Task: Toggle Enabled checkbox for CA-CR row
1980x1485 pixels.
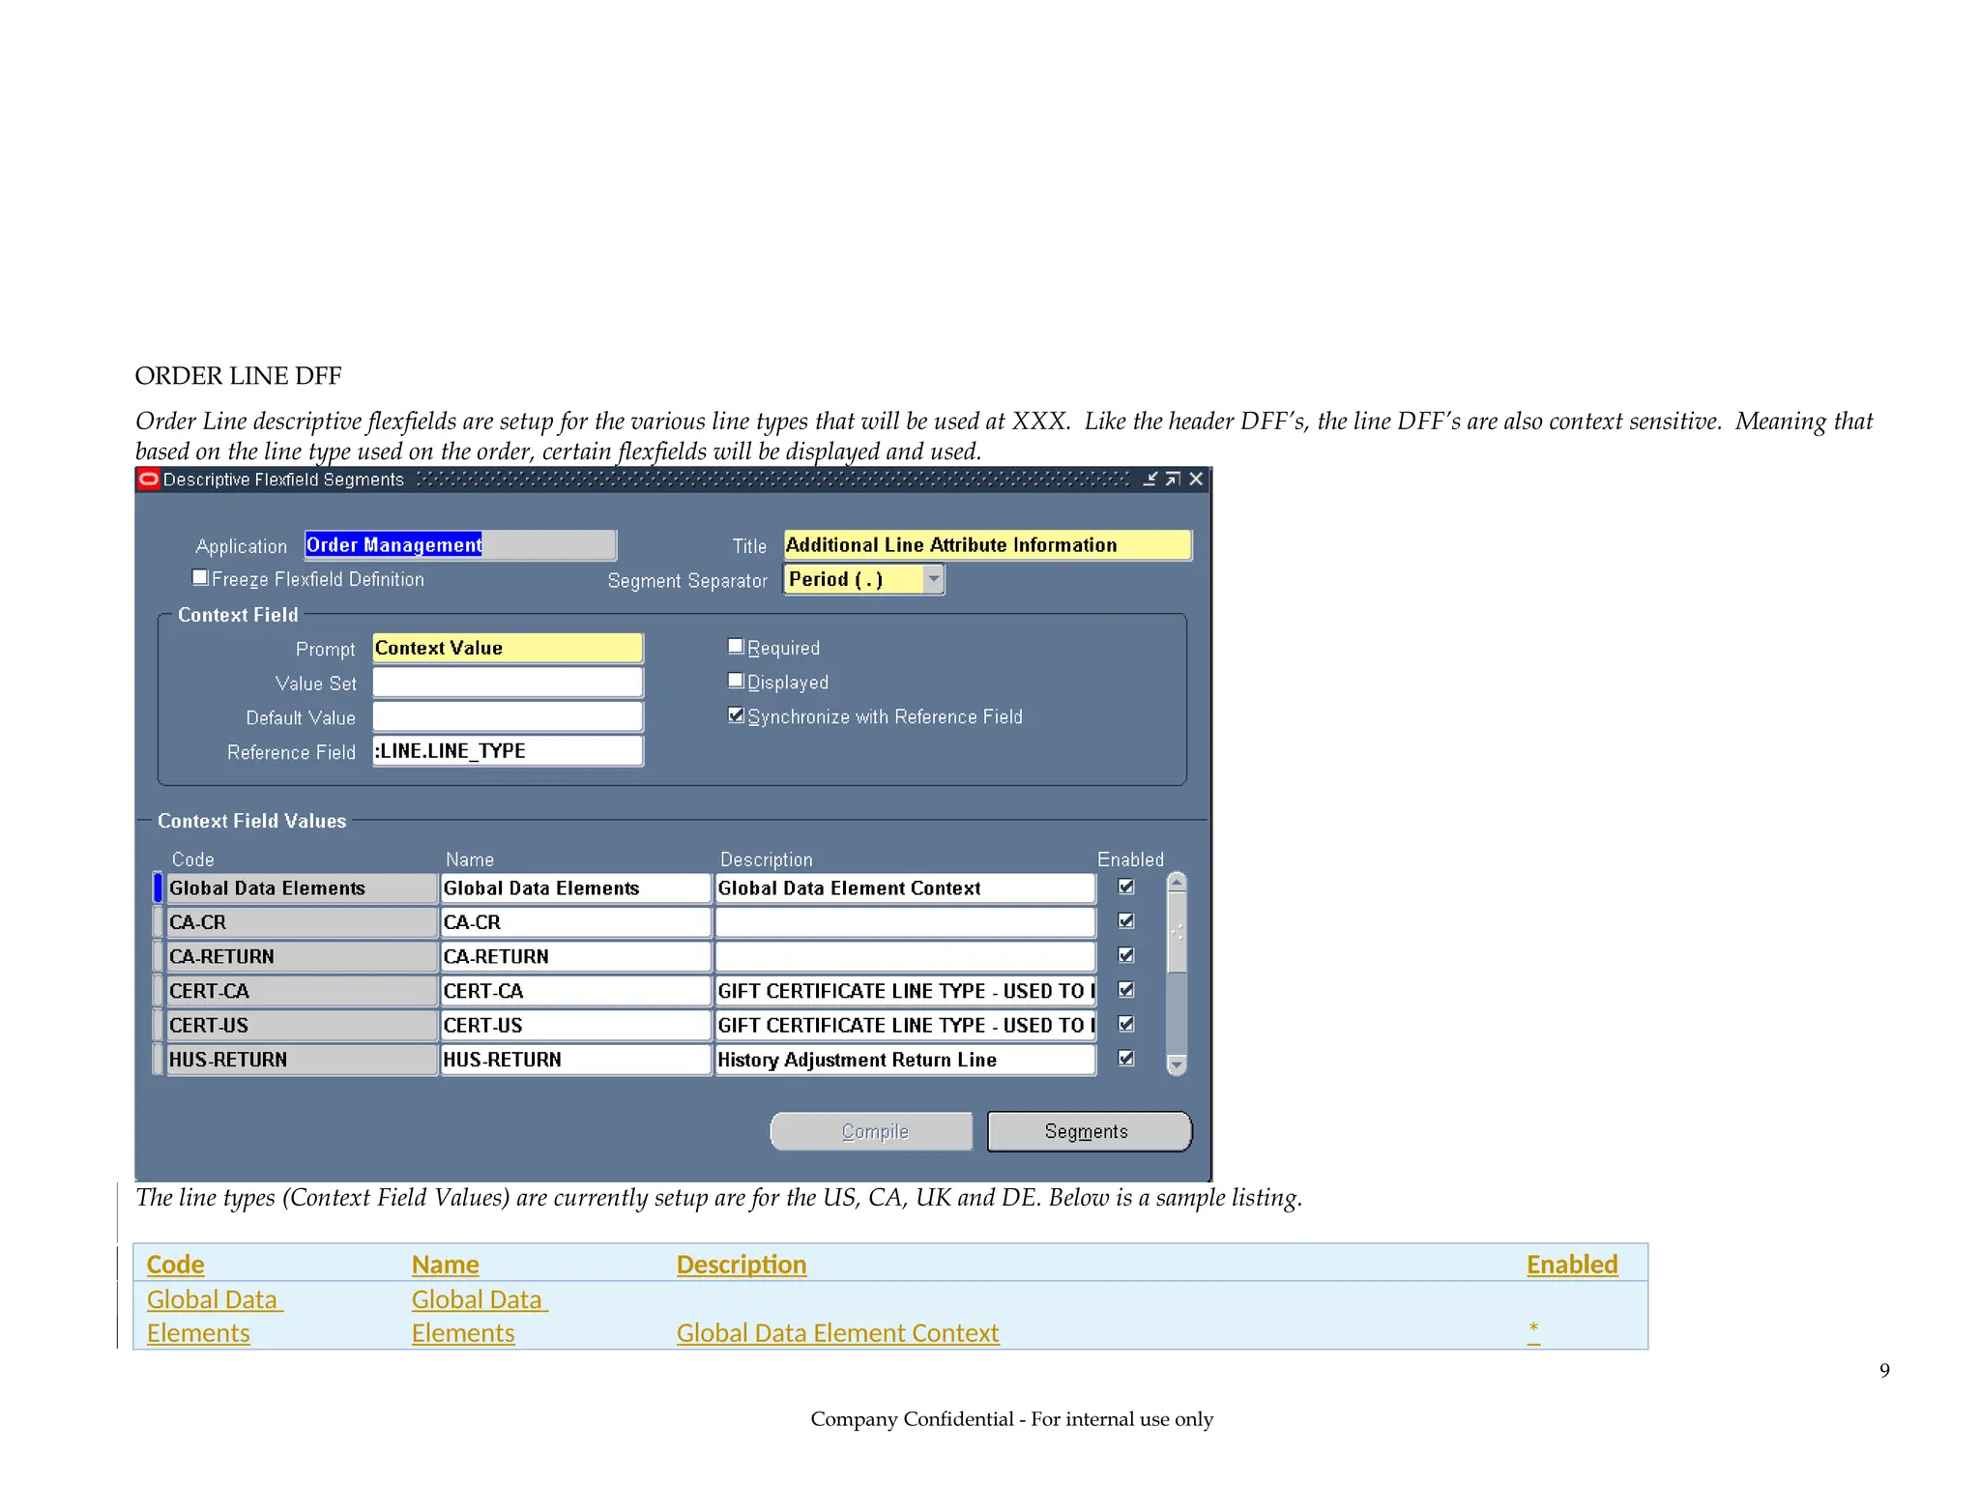Action: coord(1126,921)
